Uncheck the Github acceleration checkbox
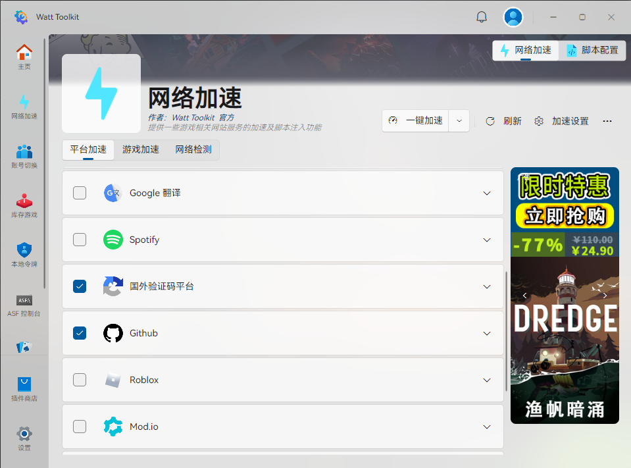The width and height of the screenshot is (631, 468). [80, 333]
